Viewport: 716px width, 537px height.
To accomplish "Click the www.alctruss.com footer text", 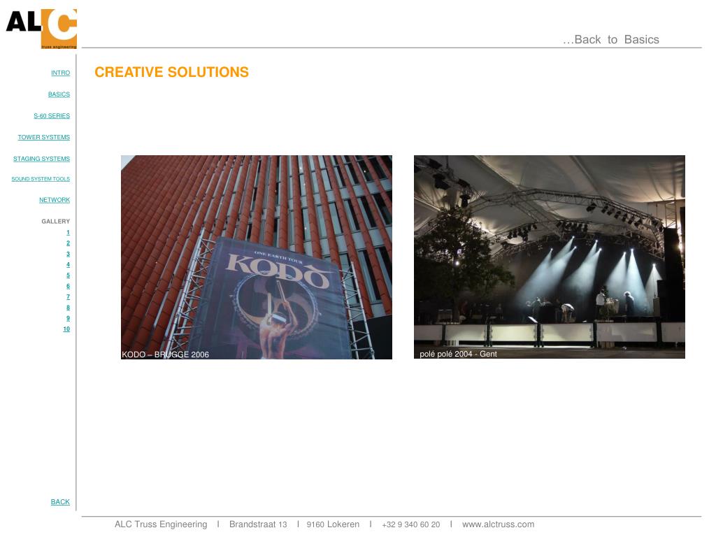I will [498, 524].
